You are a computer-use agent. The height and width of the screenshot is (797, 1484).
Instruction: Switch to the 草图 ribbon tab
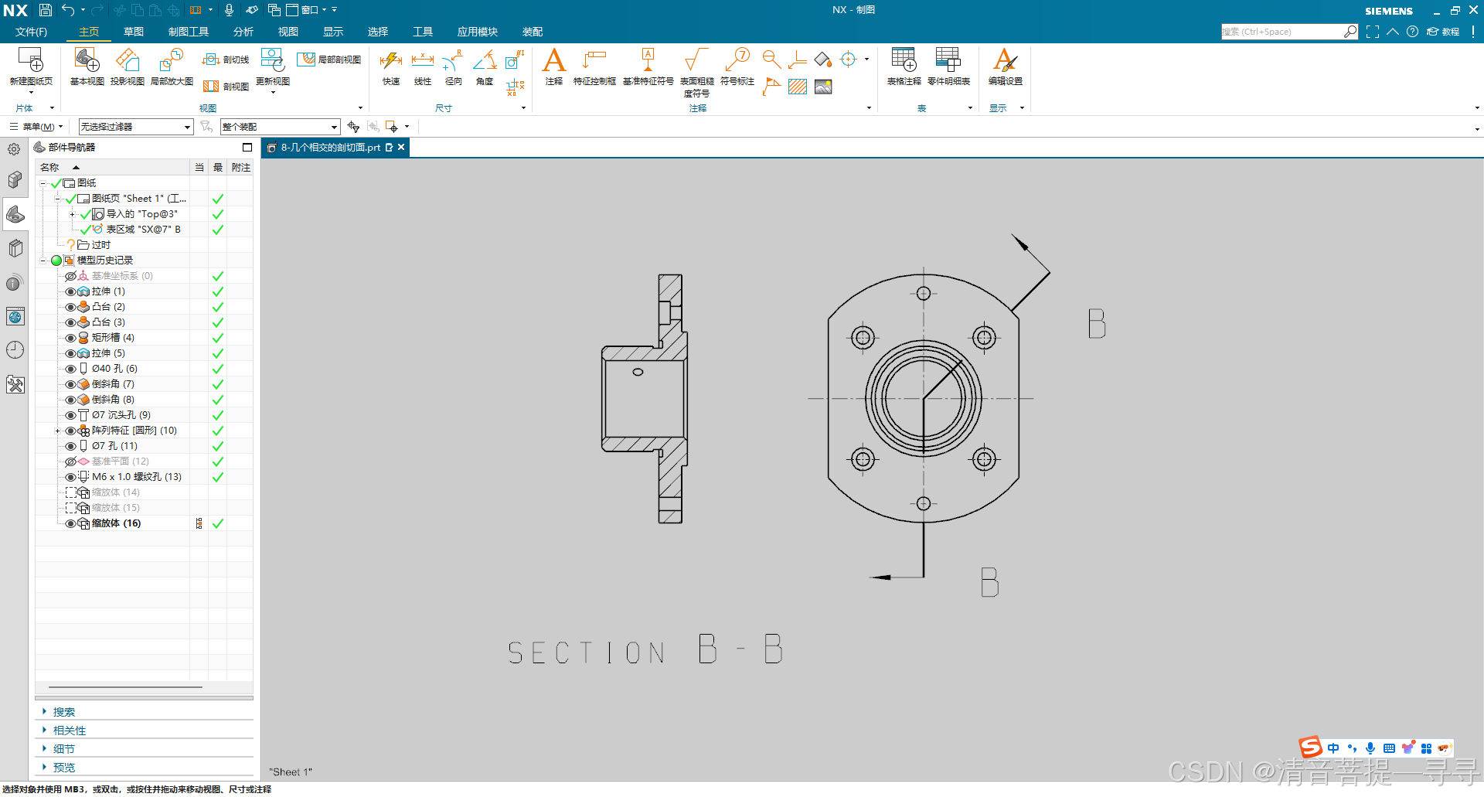[134, 32]
